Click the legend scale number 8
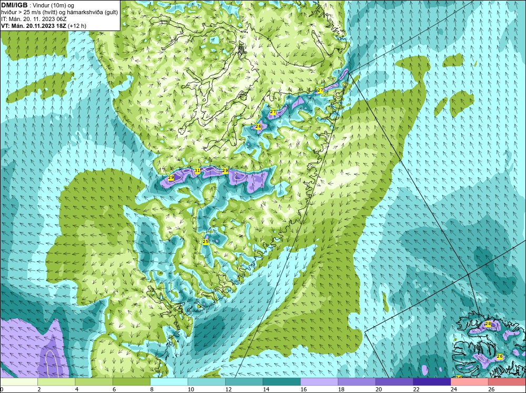Viewport: 526px width, 393px height. point(151,389)
